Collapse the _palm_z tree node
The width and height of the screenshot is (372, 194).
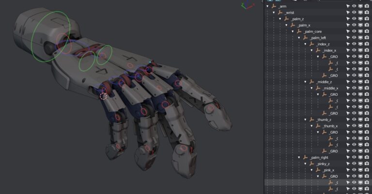click(x=280, y=19)
